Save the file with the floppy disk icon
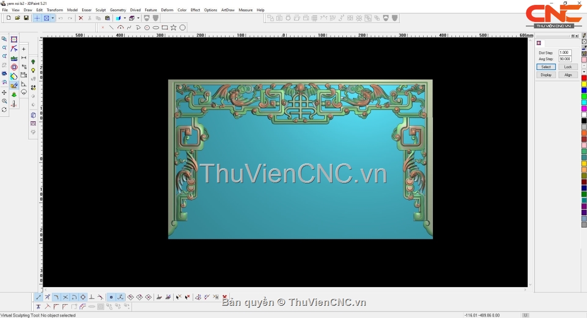587x318 pixels. (26, 18)
